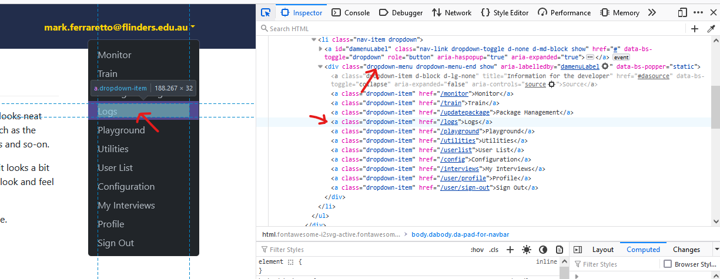Open responsive design mode icon
Image resolution: width=720 pixels, height=279 pixels.
682,12
